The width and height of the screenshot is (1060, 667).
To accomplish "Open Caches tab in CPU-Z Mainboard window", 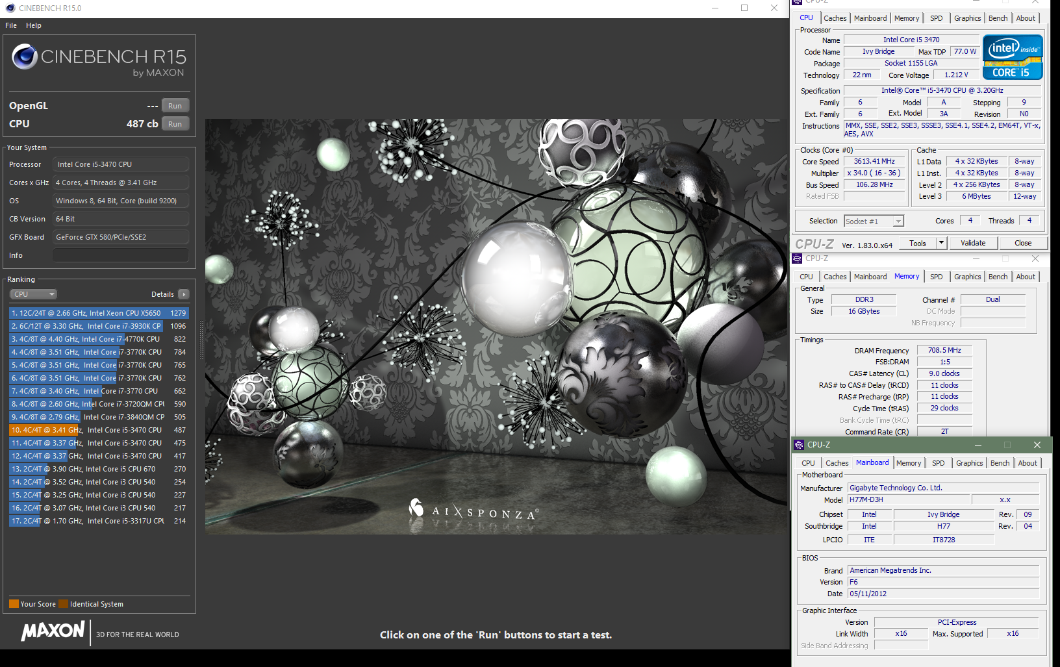I will tap(837, 463).
